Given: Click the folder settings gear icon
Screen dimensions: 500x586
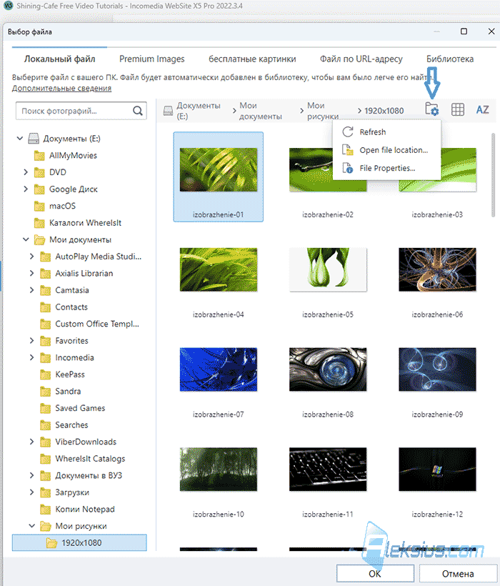Looking at the screenshot, I should click(x=431, y=109).
